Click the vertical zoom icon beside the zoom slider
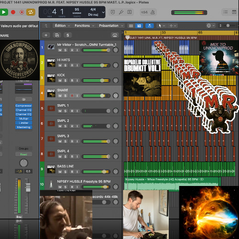This screenshot has width=239, height=239. click(220, 26)
